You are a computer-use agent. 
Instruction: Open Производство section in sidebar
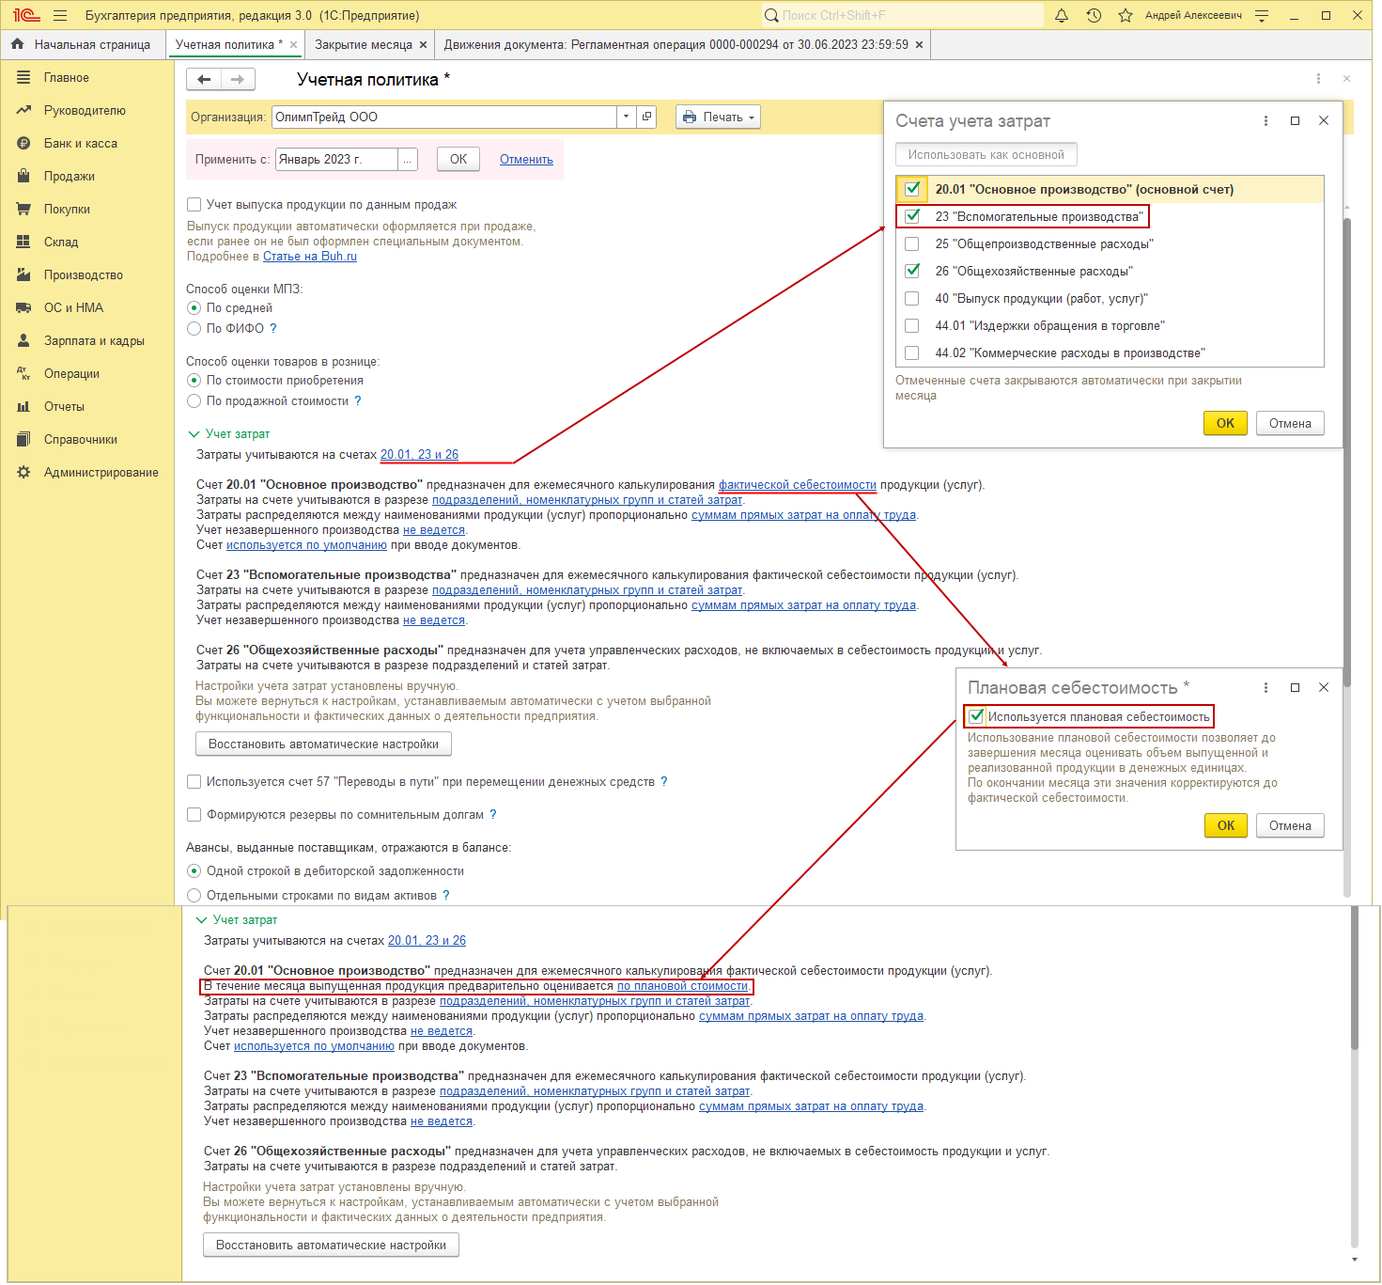coord(84,275)
